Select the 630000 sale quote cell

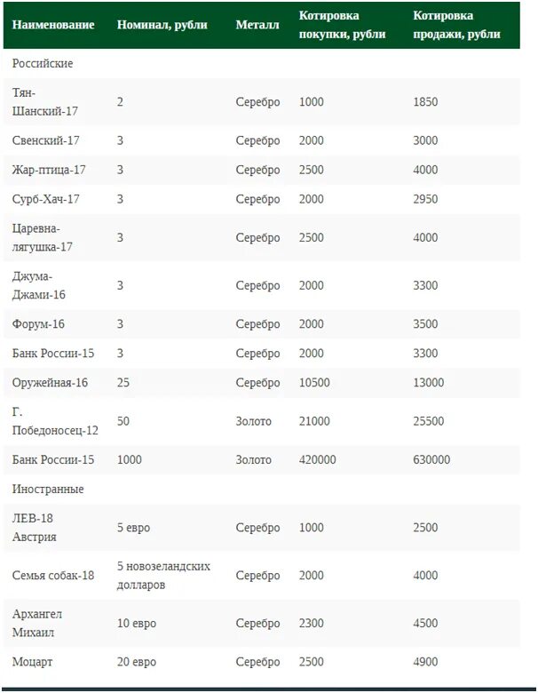click(x=431, y=459)
